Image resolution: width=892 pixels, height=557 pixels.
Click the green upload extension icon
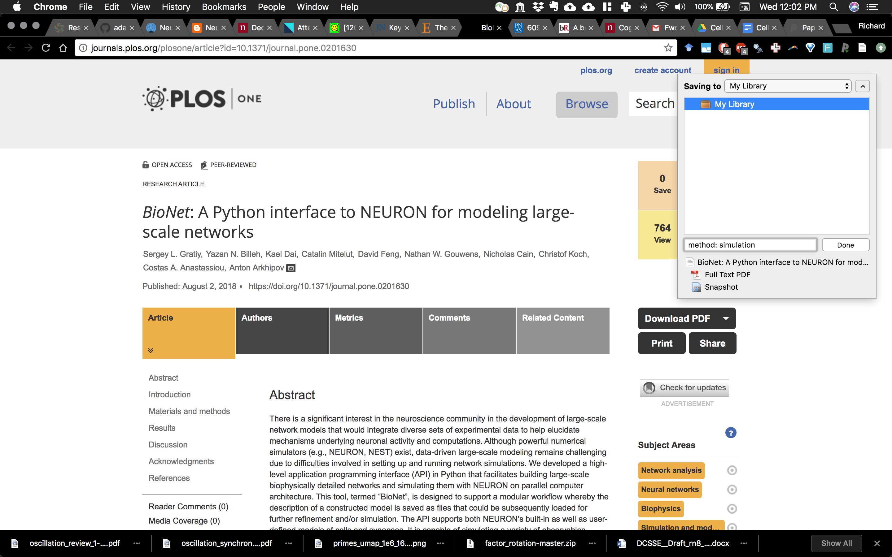point(881,48)
